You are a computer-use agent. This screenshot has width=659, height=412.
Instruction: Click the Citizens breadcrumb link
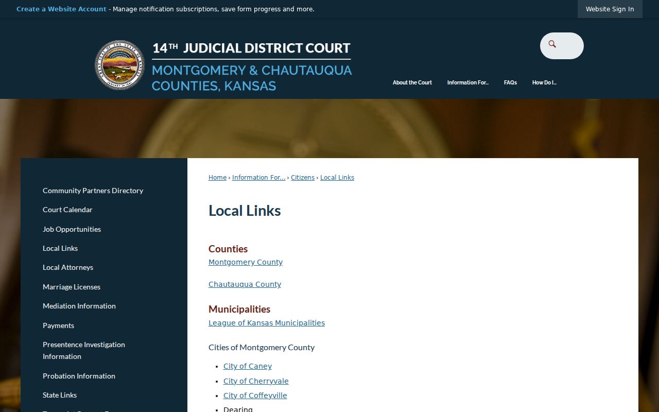(x=303, y=178)
